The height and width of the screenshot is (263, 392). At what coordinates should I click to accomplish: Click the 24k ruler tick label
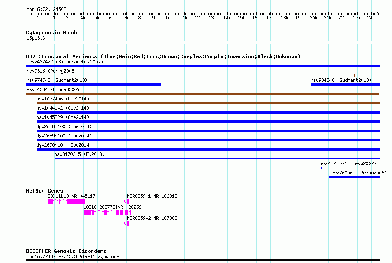[371, 18]
